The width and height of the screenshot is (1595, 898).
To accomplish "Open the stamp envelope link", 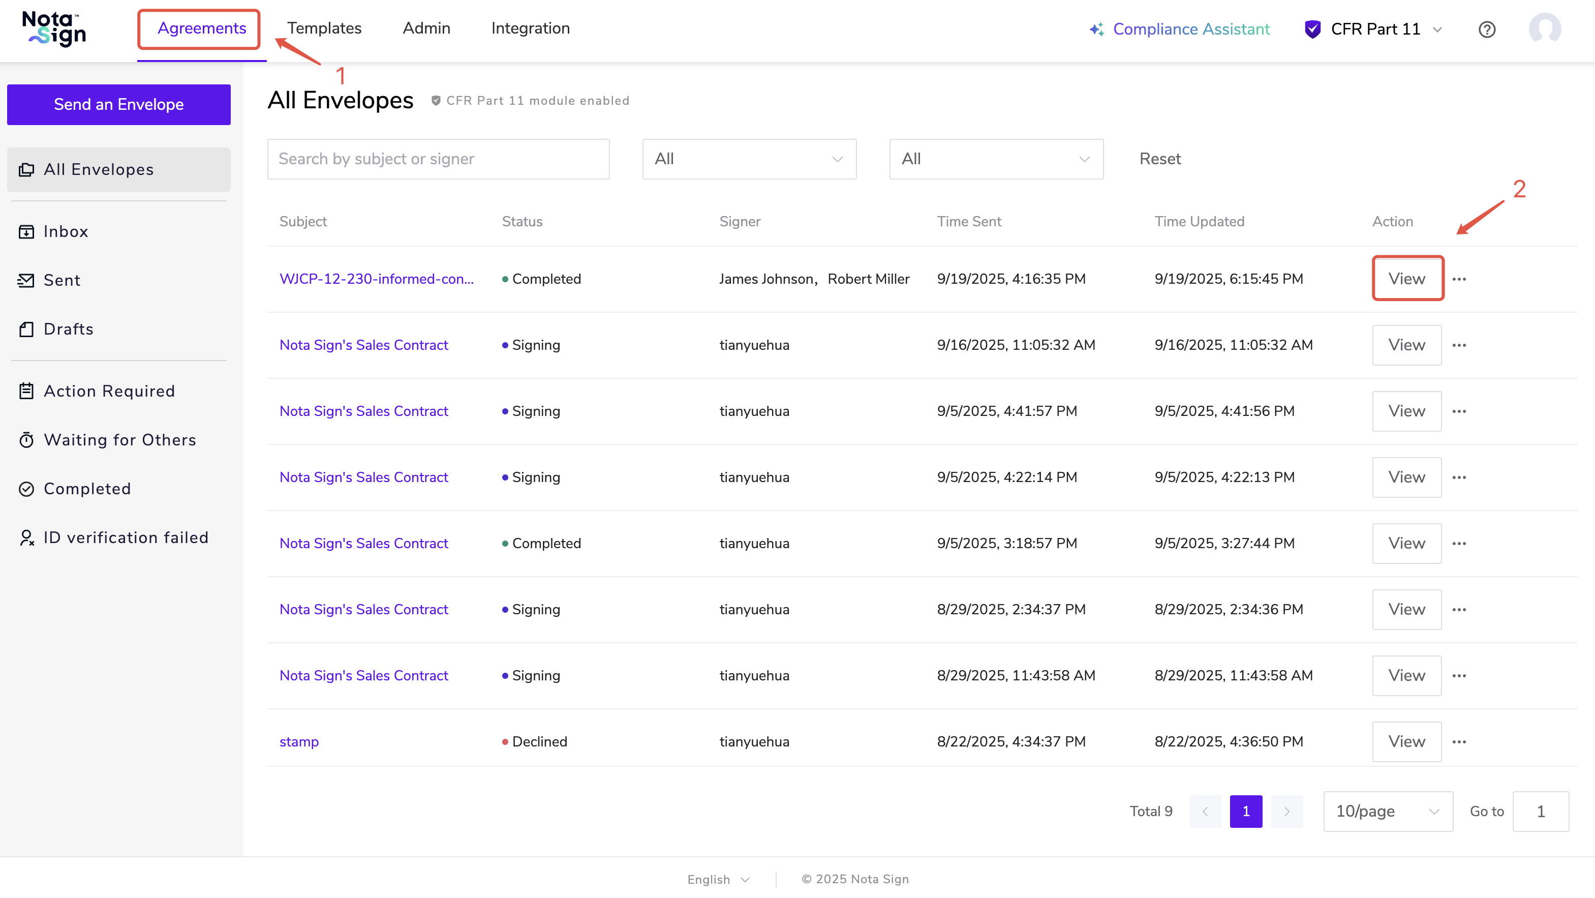I will 298,741.
